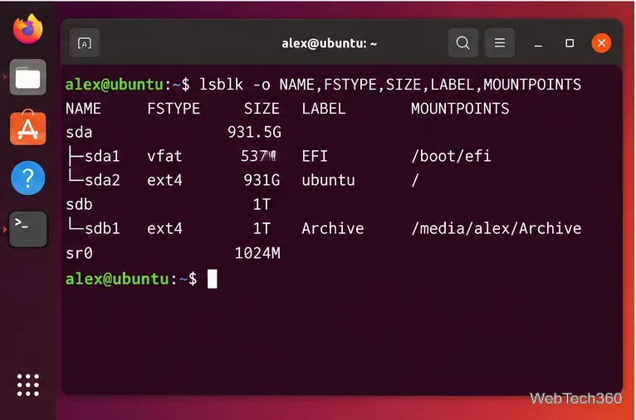The height and width of the screenshot is (420, 636).
Task: Click the title 'alex@ubuntu: ~'
Action: [x=330, y=43]
